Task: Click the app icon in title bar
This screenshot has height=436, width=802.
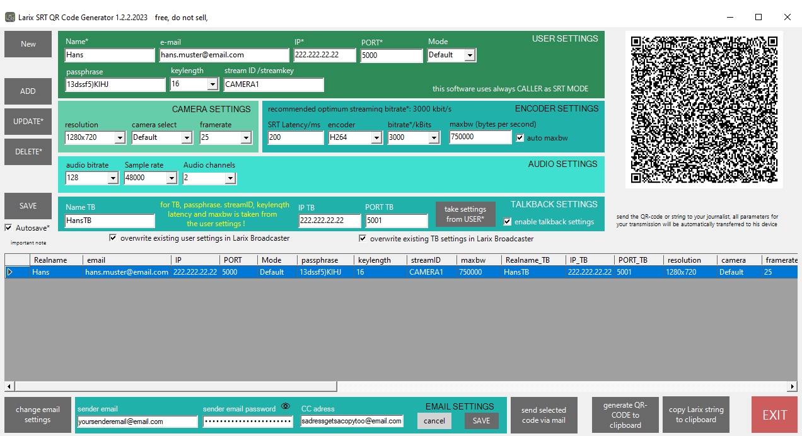Action: 9,18
